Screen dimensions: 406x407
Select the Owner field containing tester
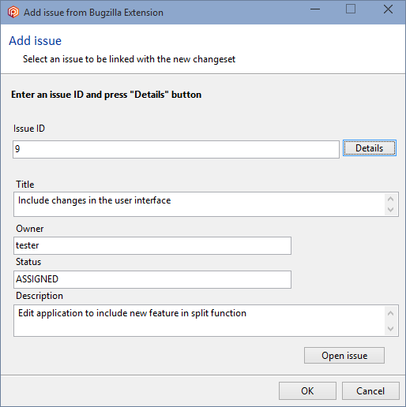click(152, 245)
